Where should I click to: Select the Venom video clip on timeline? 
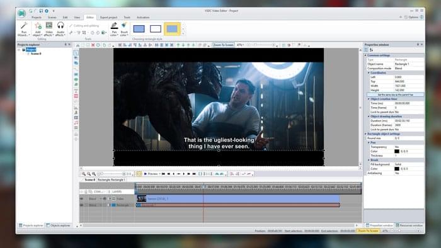(238, 198)
